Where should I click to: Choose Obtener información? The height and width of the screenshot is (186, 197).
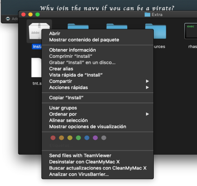98,50
